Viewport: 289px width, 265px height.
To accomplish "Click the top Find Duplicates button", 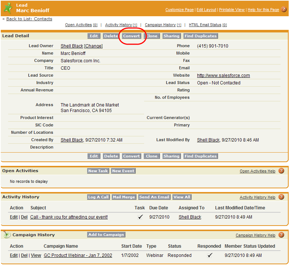I will [x=200, y=36].
